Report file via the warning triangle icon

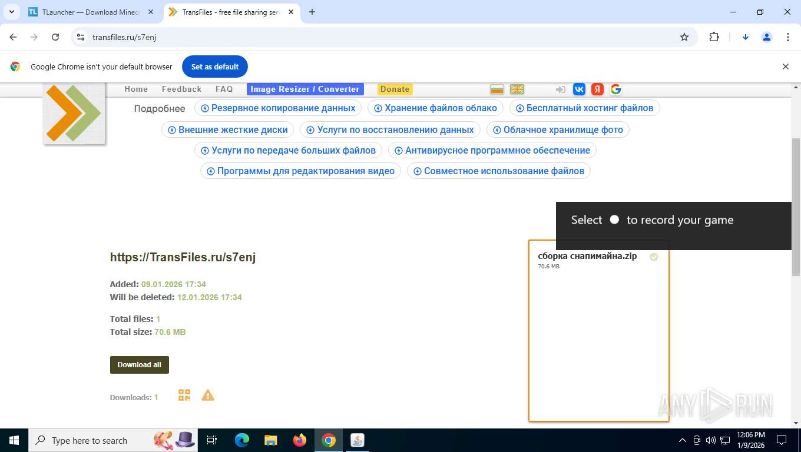[x=208, y=395]
